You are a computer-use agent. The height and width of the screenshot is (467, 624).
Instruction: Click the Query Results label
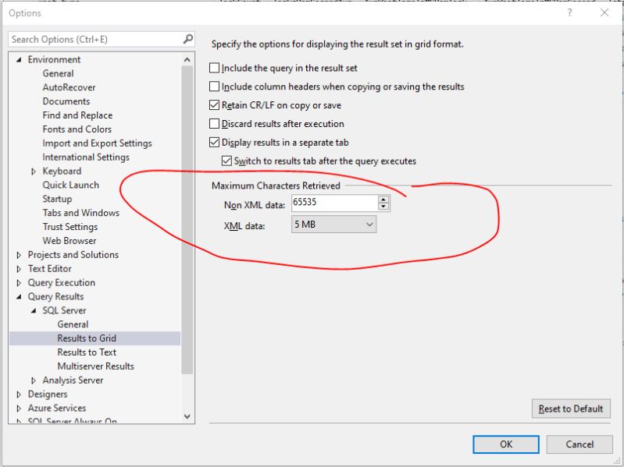[55, 296]
